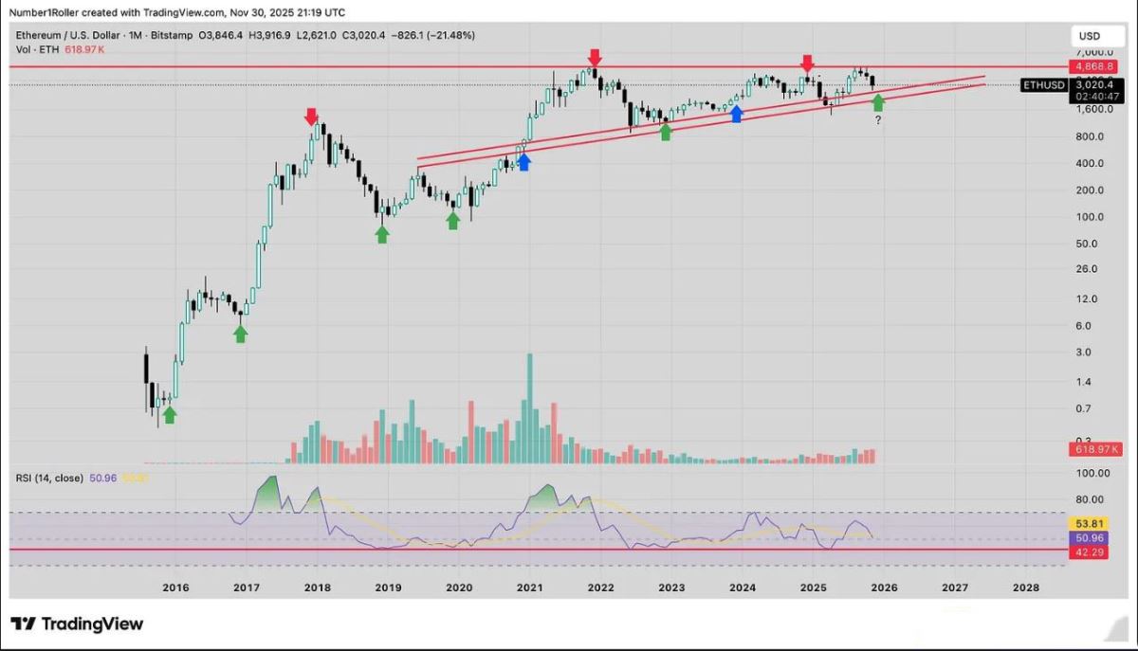Viewport: 1138px width, 651px height.
Task: Click the TradingView logo
Action: point(77,624)
